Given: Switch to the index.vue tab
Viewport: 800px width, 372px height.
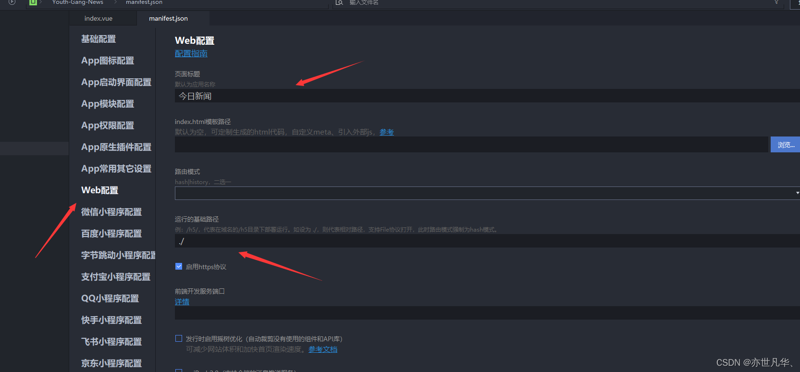Looking at the screenshot, I should (98, 18).
